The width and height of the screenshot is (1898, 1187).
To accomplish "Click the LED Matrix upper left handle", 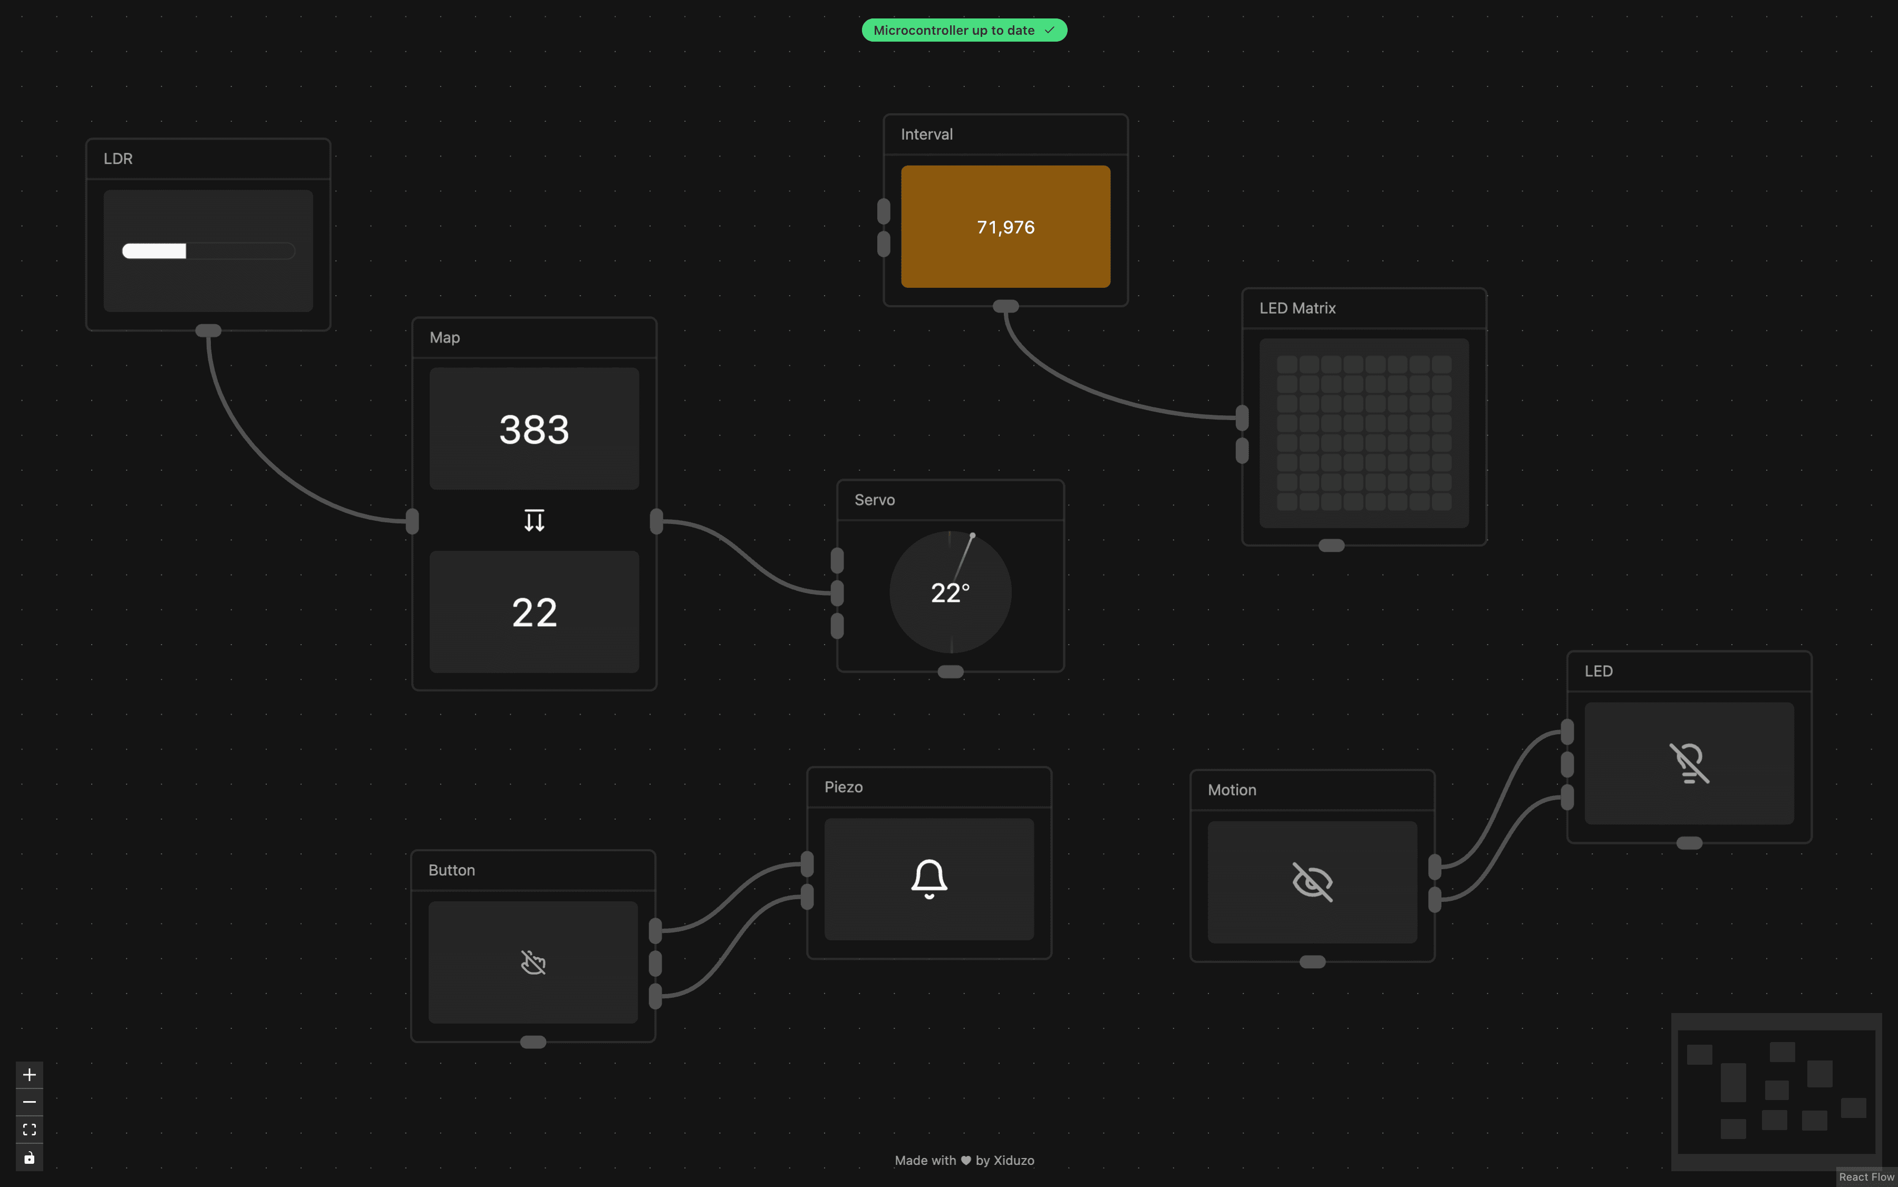I will (1242, 417).
